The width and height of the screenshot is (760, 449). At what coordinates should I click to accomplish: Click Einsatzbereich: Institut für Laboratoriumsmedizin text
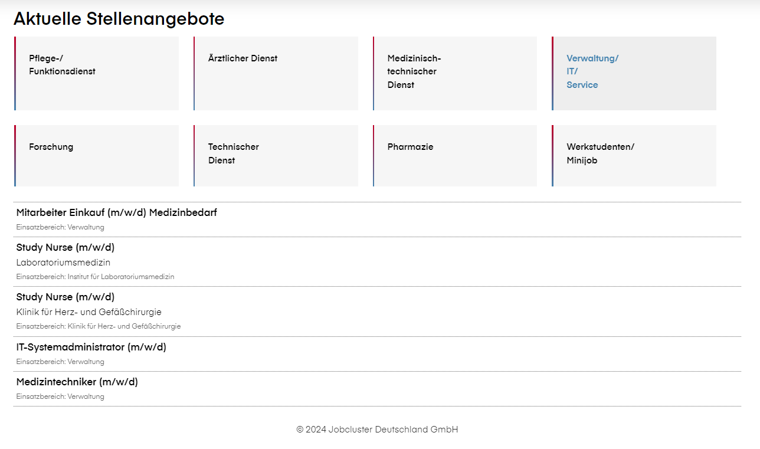point(95,277)
